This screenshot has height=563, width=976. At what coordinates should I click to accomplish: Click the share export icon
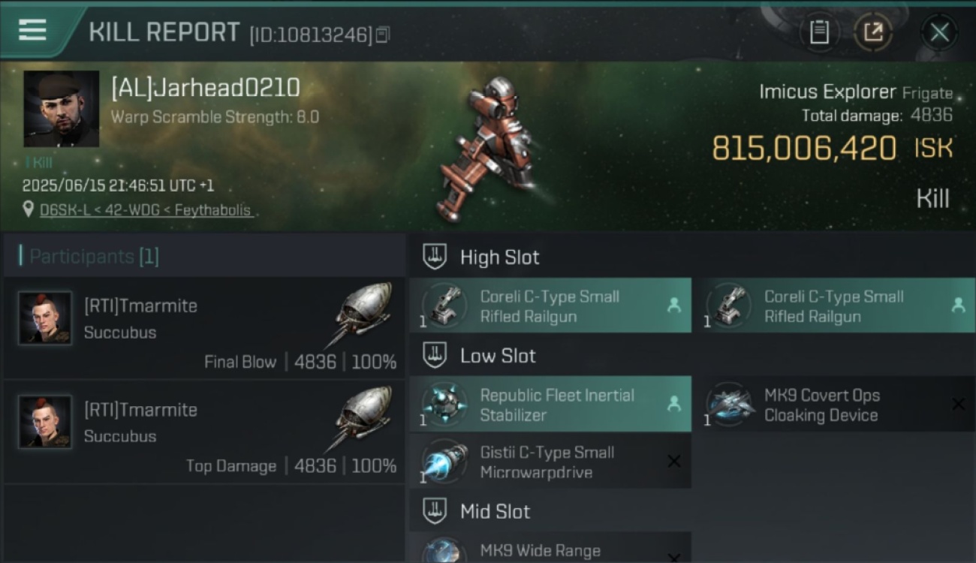[873, 32]
